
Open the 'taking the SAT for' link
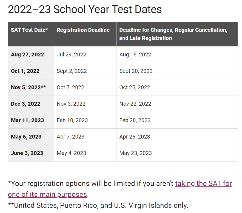click(203, 183)
